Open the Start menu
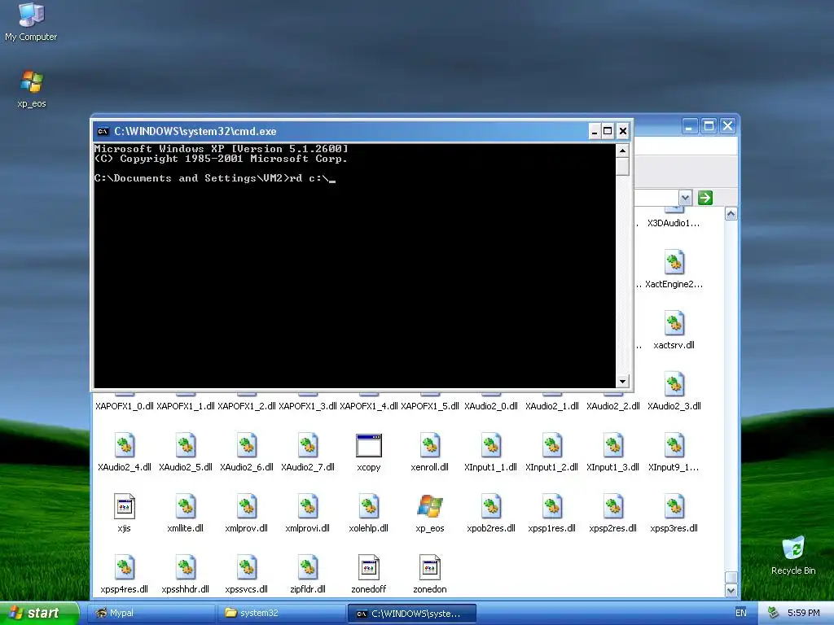Screen dimensions: 834x625 click(x=39, y=614)
